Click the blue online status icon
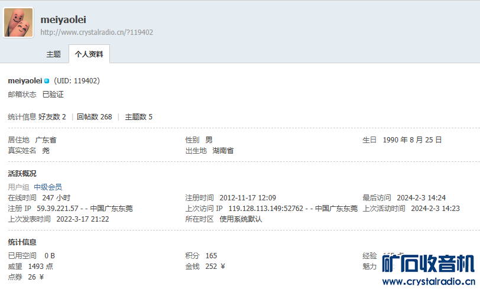Viewport: 480px width, 289px height. pyautogui.click(x=47, y=81)
